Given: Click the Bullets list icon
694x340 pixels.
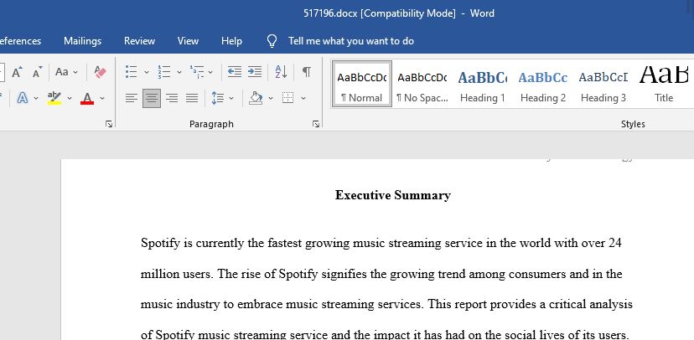Looking at the screenshot, I should (131, 72).
